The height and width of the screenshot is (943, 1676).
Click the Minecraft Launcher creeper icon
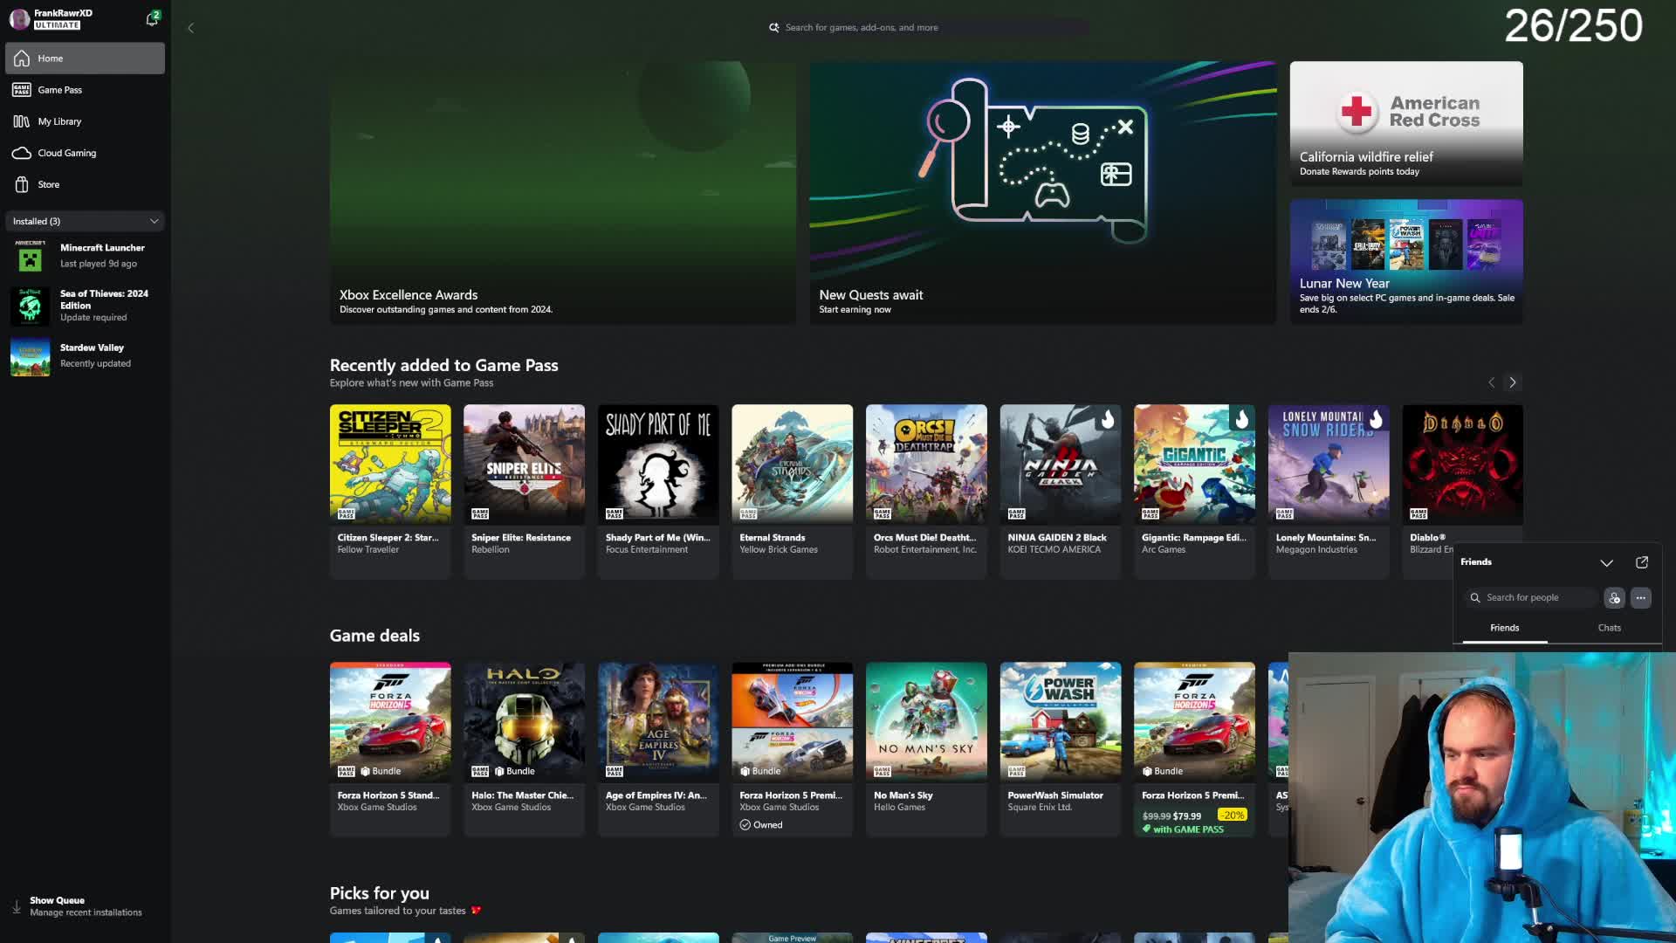(30, 258)
